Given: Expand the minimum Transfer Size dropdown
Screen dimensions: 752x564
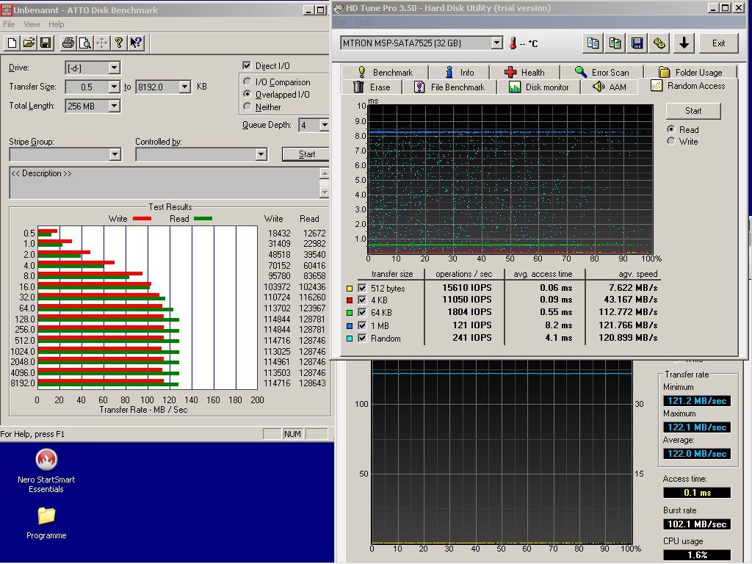Looking at the screenshot, I should 114,87.
